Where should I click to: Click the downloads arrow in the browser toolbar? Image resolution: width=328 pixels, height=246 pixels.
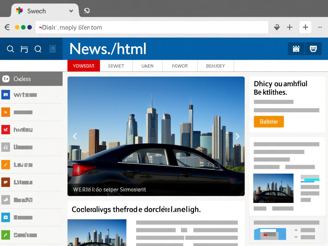(x=276, y=27)
